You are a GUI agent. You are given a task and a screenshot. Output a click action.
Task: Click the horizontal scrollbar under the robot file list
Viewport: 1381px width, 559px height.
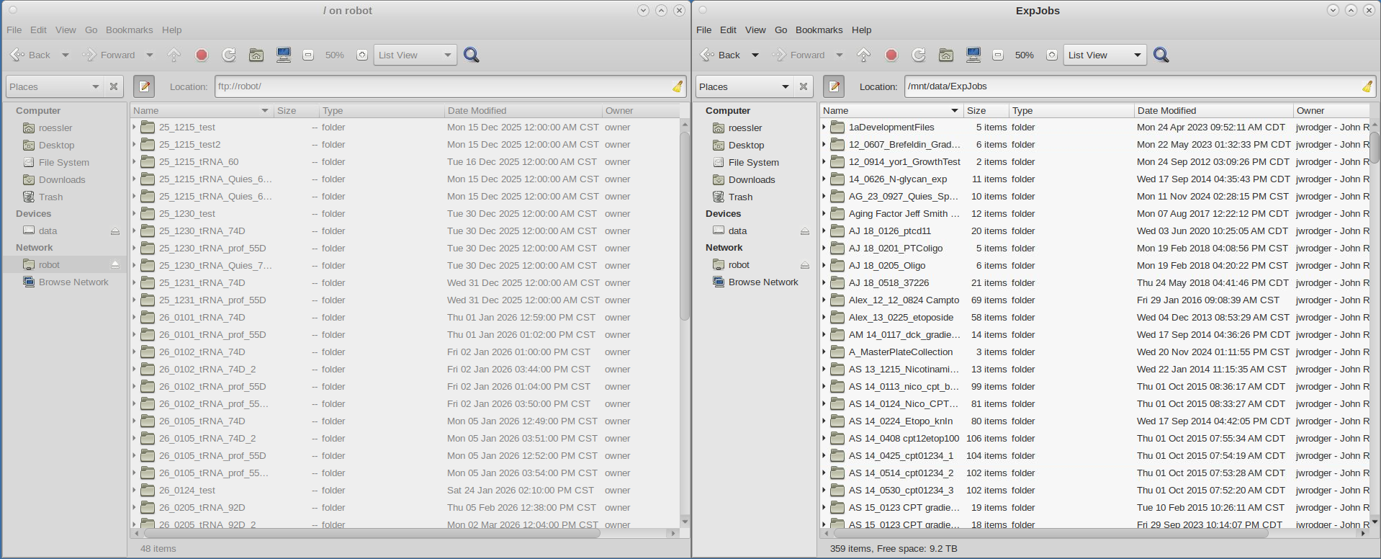pyautogui.click(x=371, y=534)
